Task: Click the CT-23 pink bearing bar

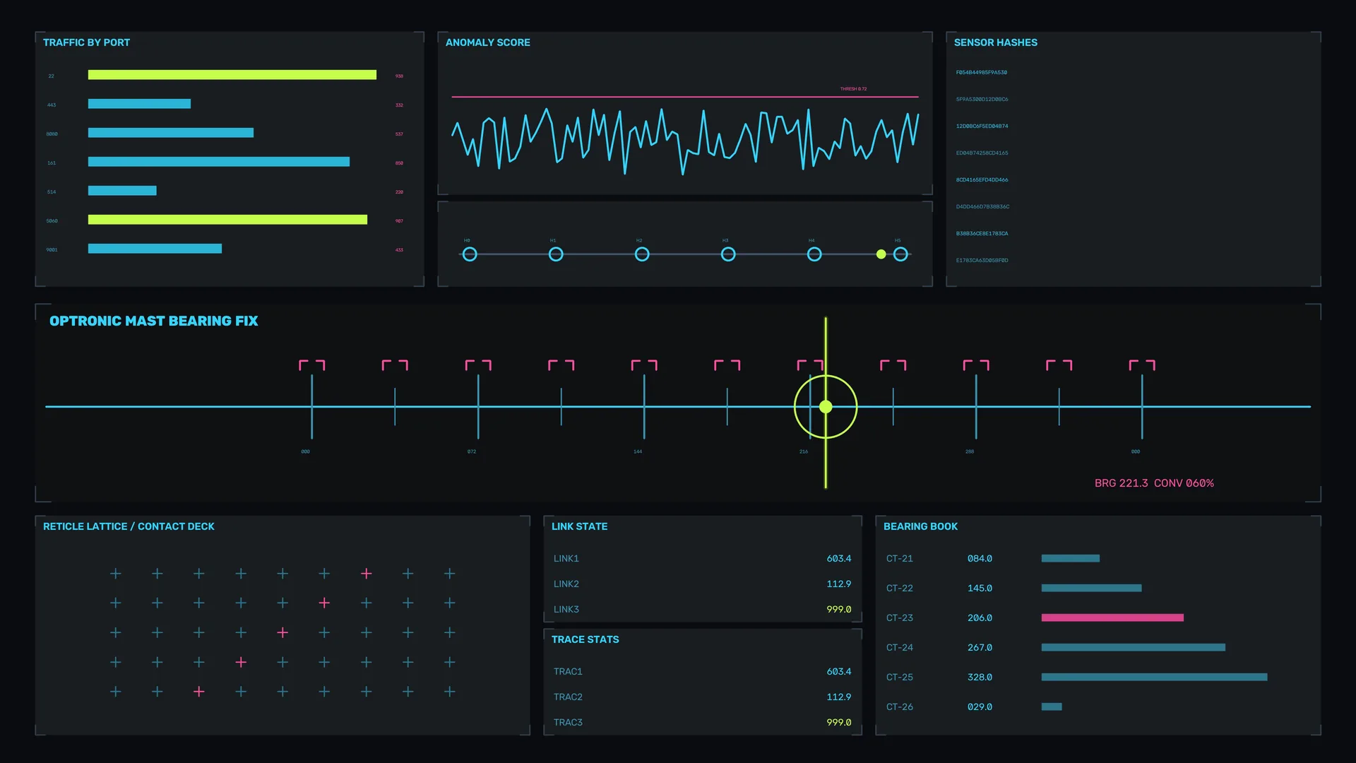Action: pyautogui.click(x=1112, y=617)
